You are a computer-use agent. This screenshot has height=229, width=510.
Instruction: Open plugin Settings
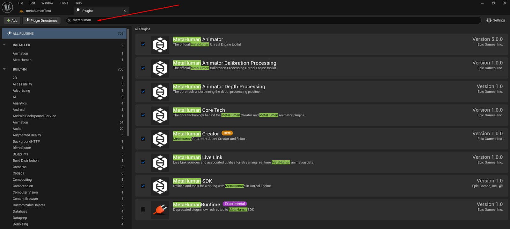[x=496, y=20]
